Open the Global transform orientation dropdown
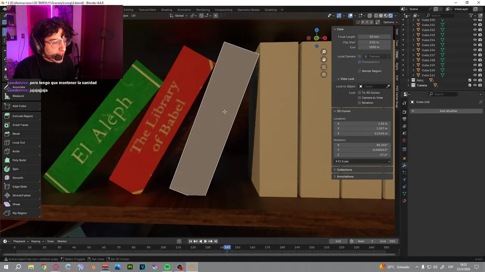Screen dimensions: 485x272 179,15
